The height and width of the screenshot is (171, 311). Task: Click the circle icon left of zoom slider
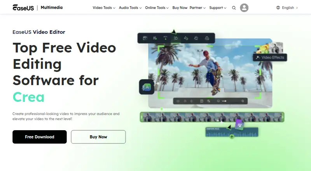[x=218, y=101]
